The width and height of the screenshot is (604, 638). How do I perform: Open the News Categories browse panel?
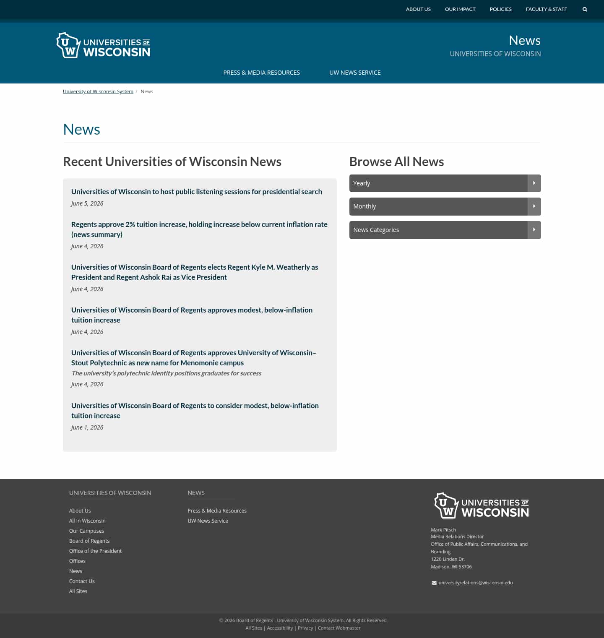pos(445,230)
